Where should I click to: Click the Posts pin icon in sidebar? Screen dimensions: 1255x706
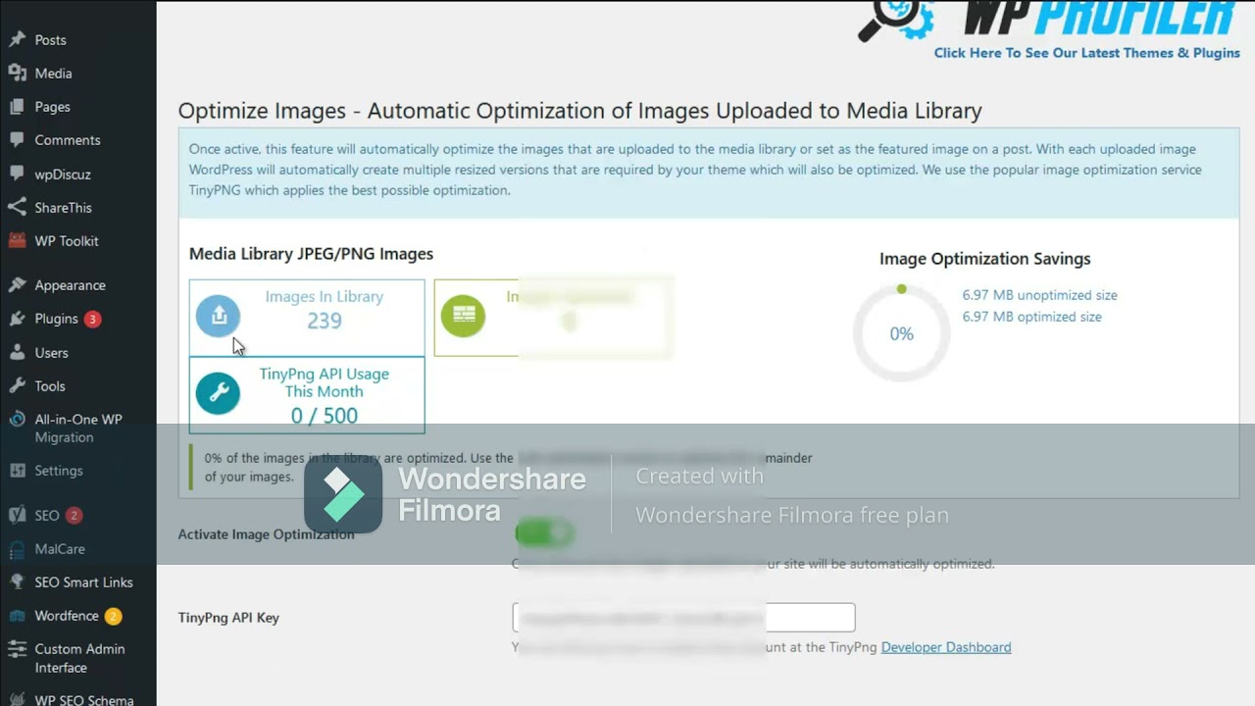[x=17, y=40]
